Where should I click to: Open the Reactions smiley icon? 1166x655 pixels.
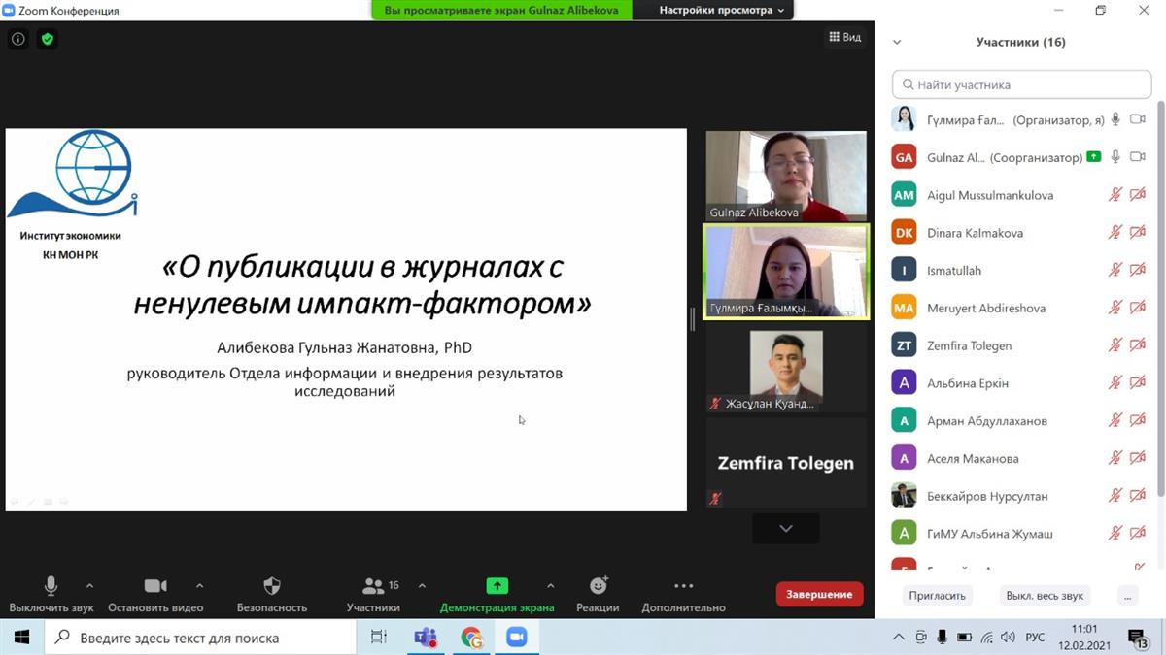[598, 586]
